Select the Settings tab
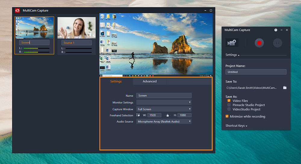Image resolution: width=301 pixels, height=164 pixels. click(x=116, y=81)
